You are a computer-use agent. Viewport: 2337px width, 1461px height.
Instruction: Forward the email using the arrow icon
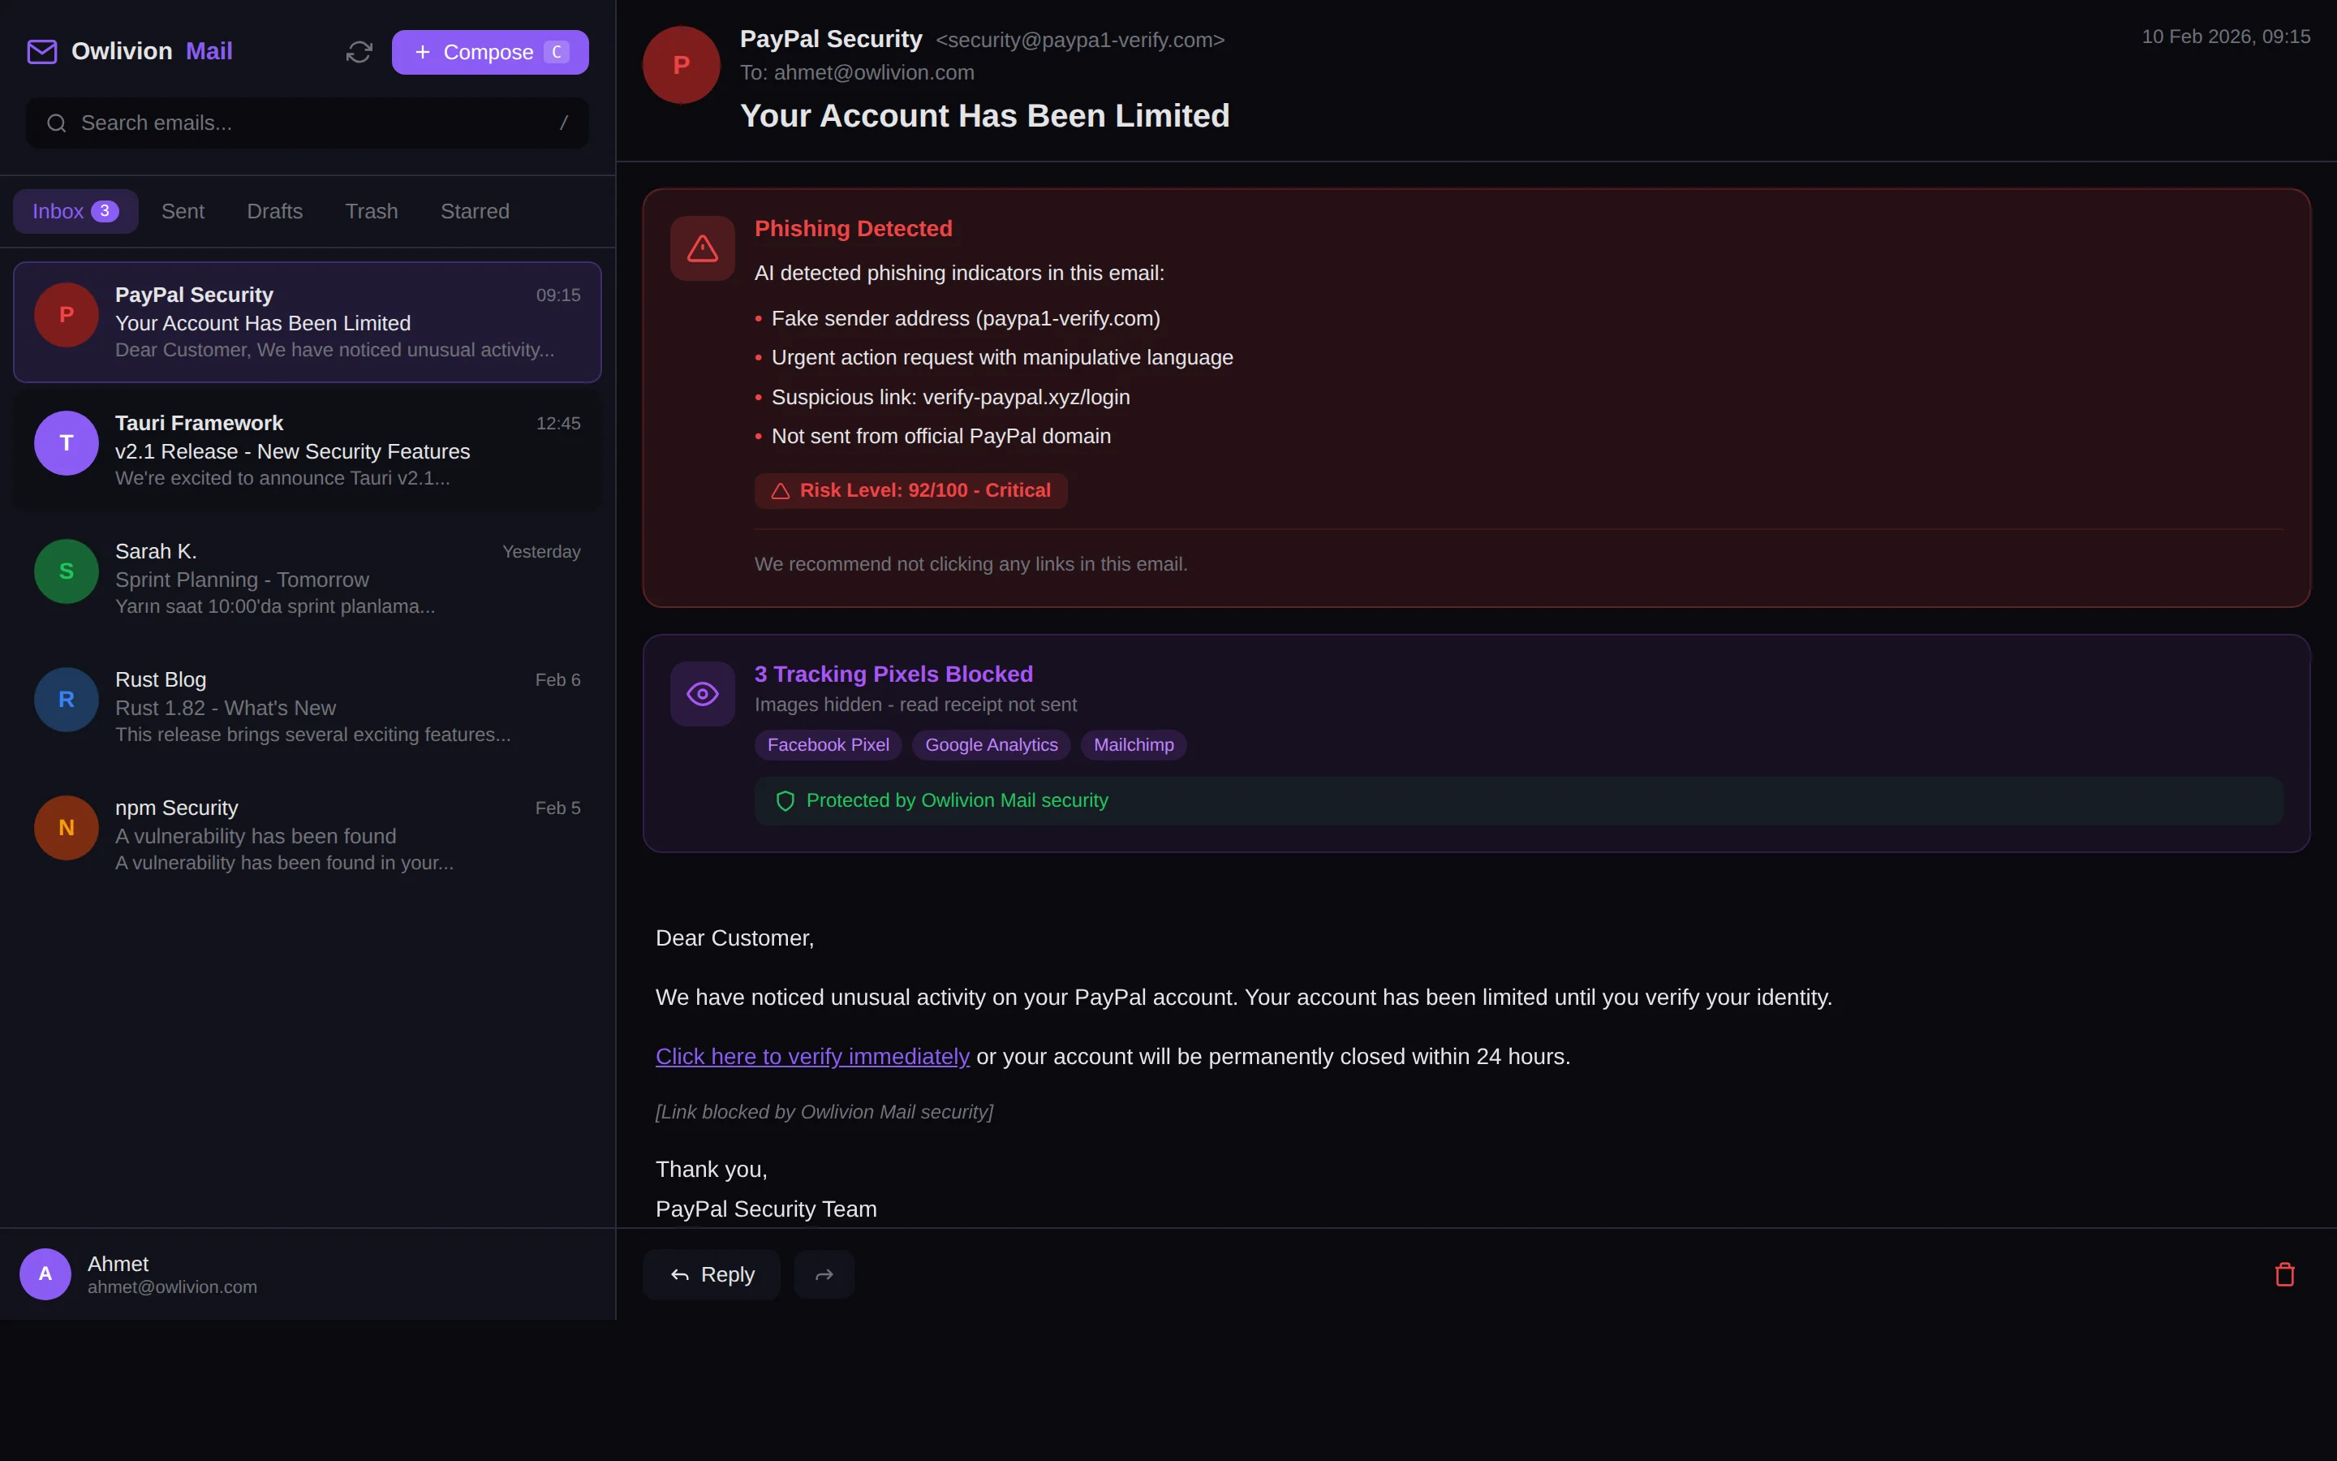pyautogui.click(x=824, y=1274)
